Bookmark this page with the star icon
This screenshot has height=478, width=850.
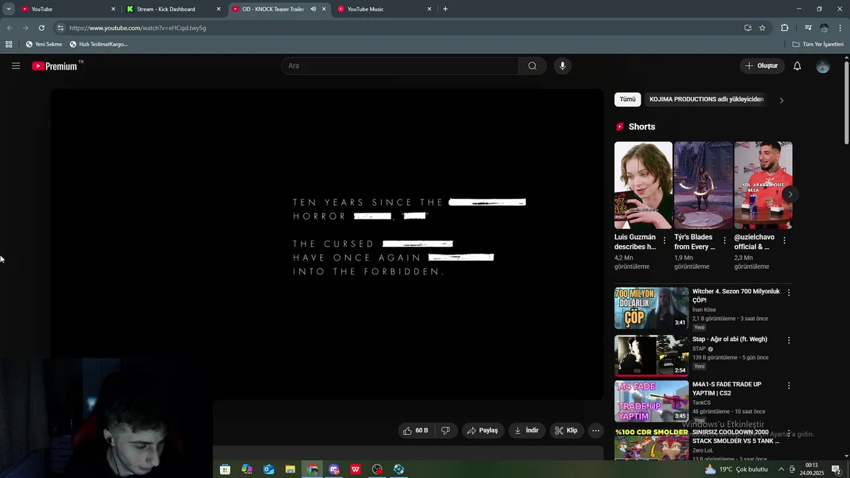click(762, 28)
